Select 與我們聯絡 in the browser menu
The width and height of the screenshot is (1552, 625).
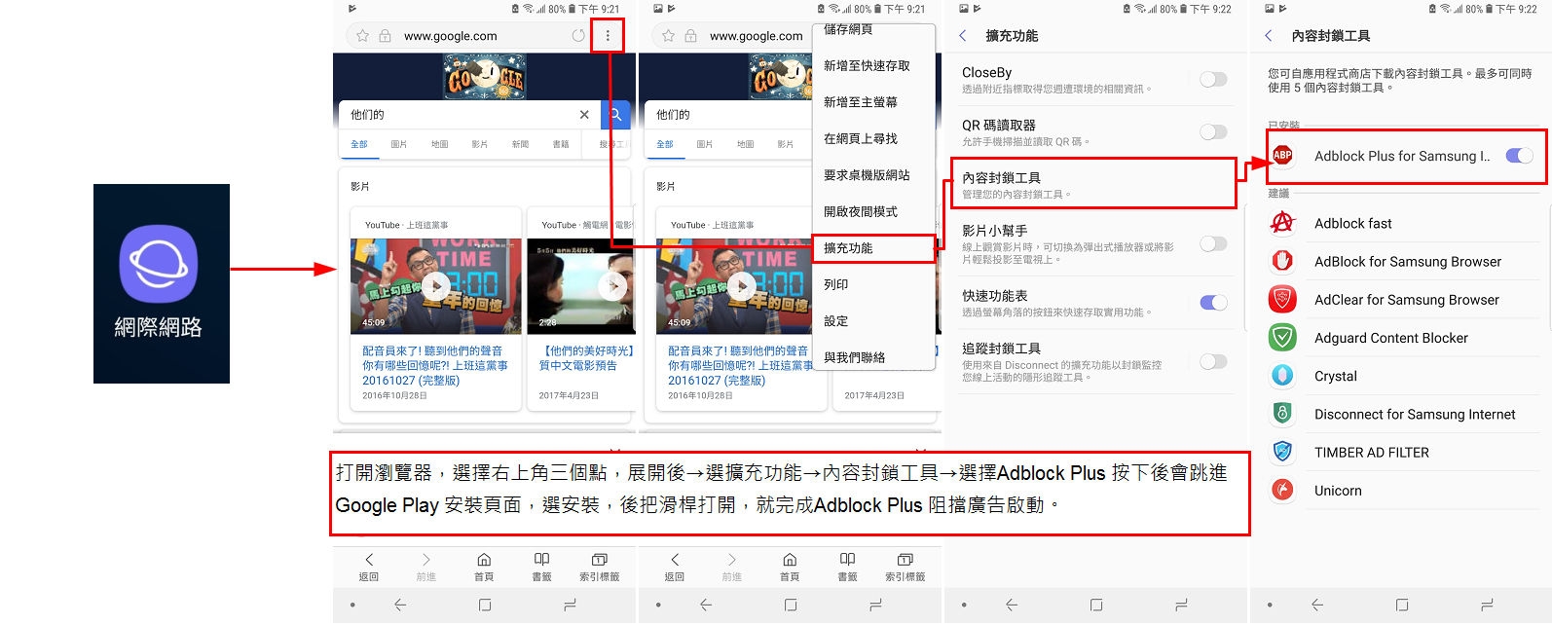(x=874, y=357)
